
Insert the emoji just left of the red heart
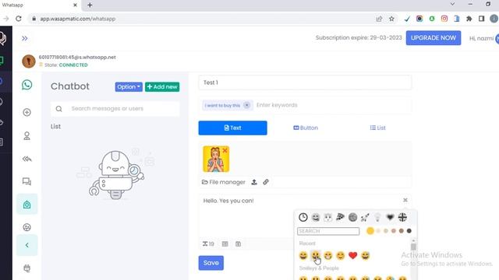pyautogui.click(x=341, y=255)
